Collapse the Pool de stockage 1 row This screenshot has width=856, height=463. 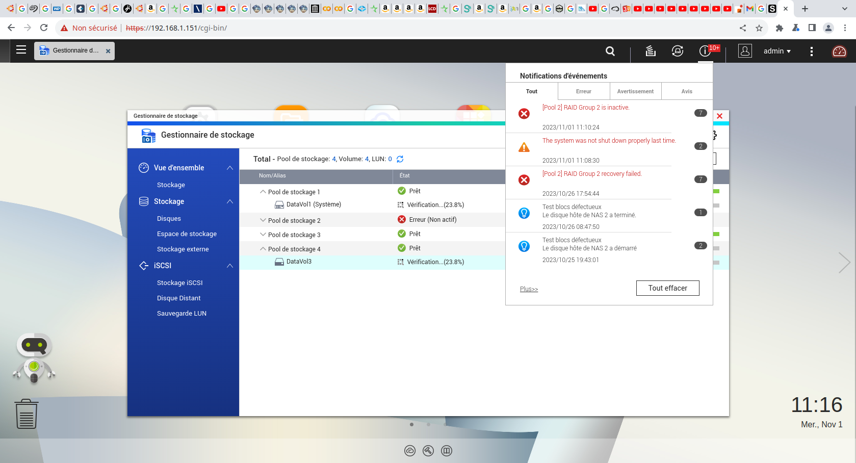point(263,192)
